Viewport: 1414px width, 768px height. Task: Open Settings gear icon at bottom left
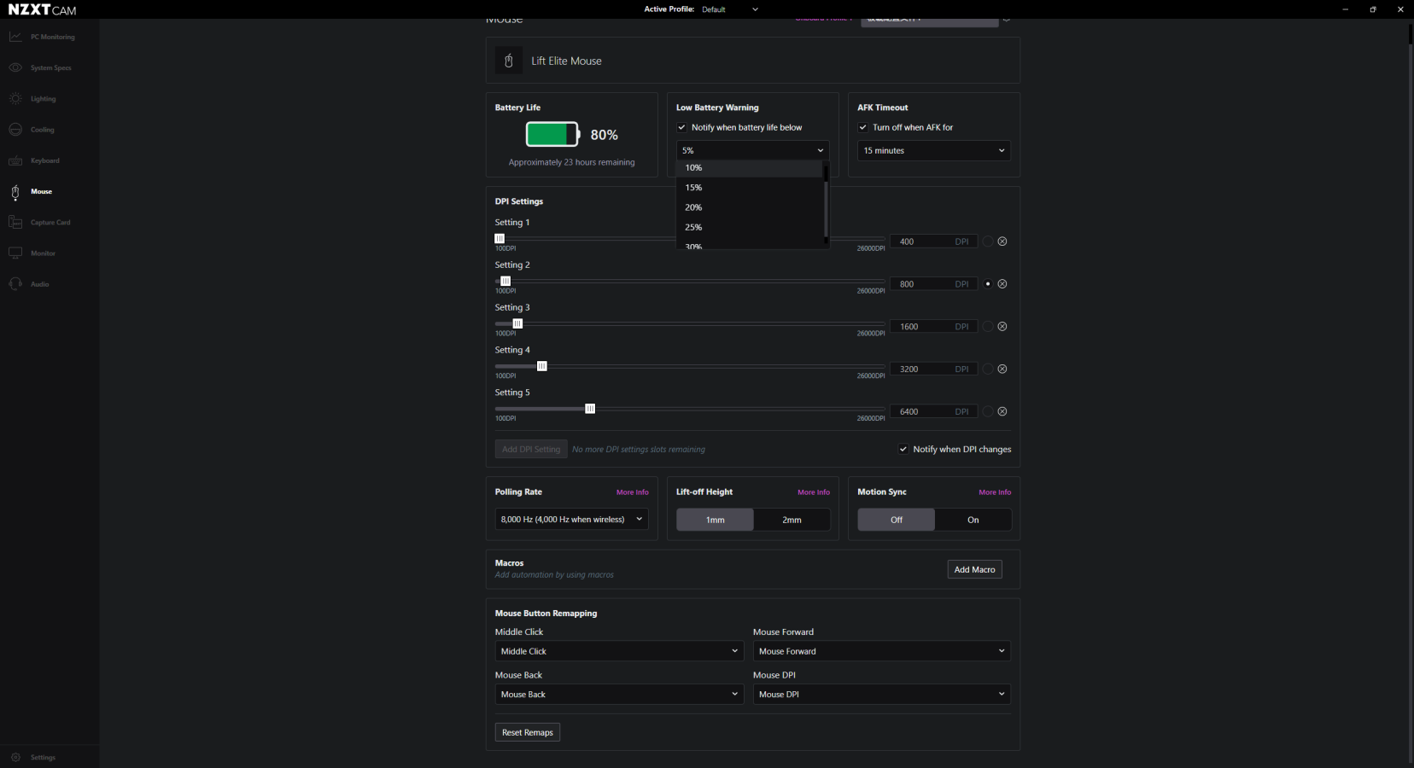click(15, 757)
